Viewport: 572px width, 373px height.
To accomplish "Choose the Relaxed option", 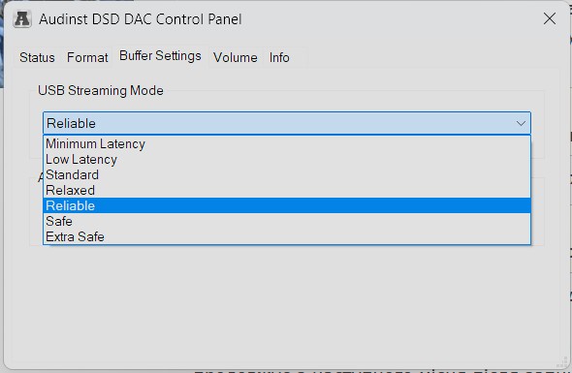I will [x=287, y=190].
